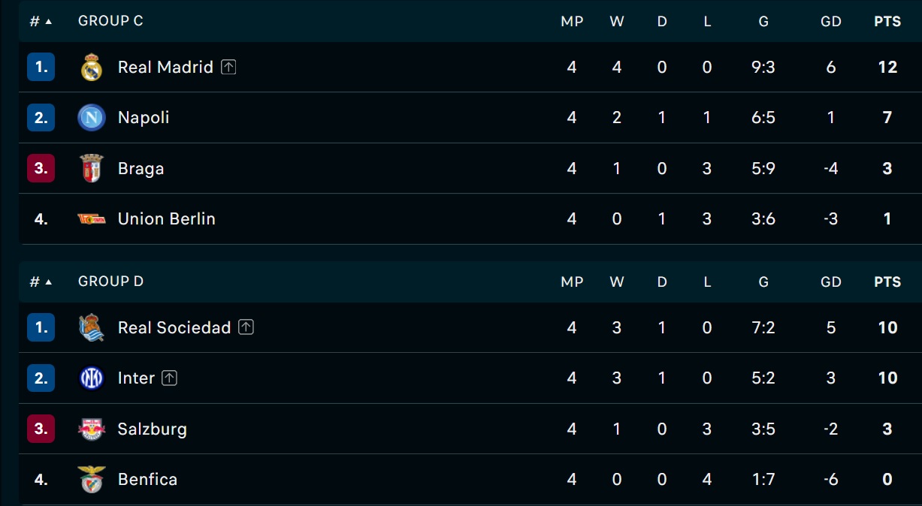
Task: Click the Union Berlin logo
Action: (x=91, y=218)
